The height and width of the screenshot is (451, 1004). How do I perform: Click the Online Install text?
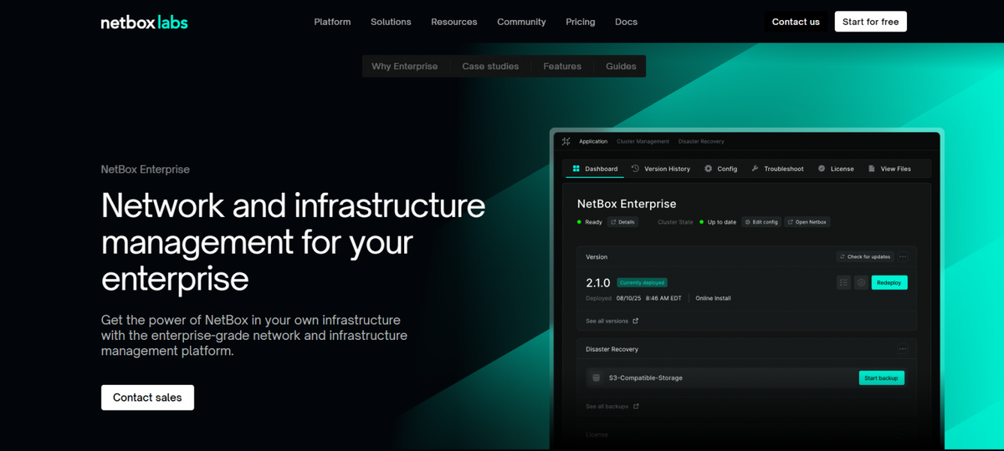[713, 298]
